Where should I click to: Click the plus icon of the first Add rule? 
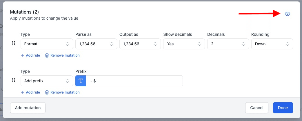pos(23,55)
